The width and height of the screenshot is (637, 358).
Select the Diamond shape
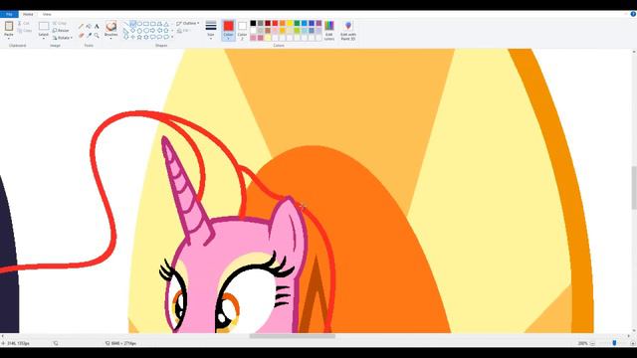(132, 31)
